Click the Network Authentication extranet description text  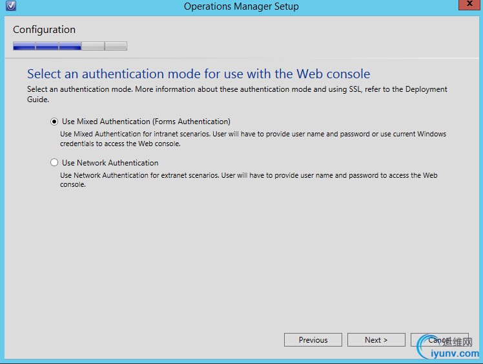249,180
